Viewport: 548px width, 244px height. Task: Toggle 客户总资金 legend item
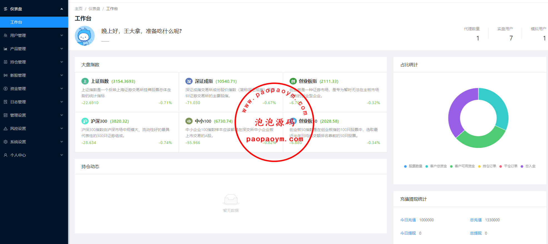pyautogui.click(x=436, y=166)
